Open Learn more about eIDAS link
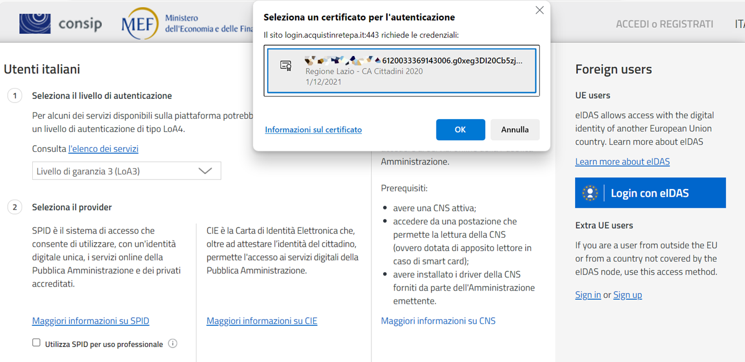This screenshot has height=362, width=745. (622, 161)
